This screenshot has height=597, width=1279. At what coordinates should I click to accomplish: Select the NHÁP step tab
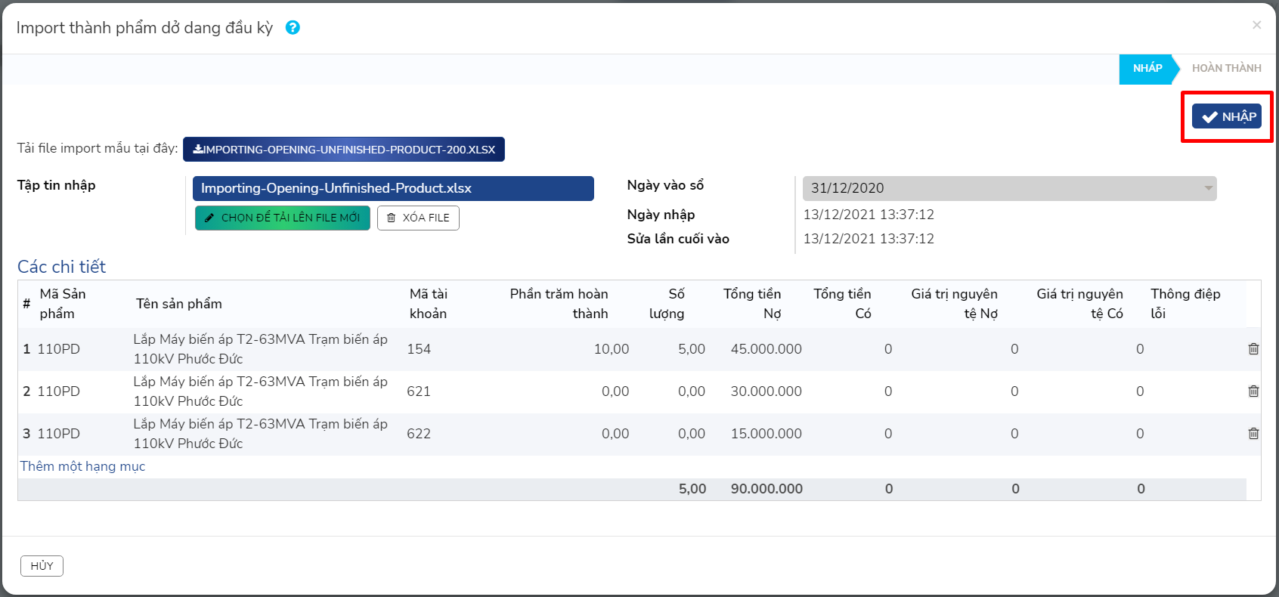[x=1147, y=68]
